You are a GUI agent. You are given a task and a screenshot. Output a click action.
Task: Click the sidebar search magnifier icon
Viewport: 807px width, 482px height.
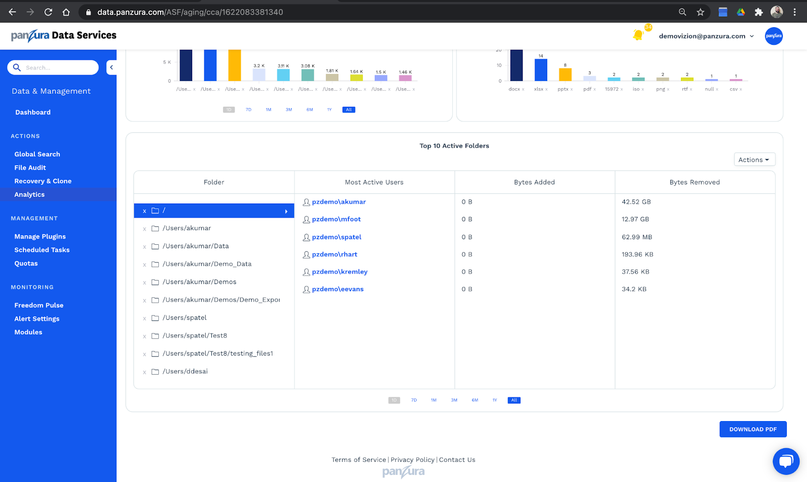coord(17,67)
